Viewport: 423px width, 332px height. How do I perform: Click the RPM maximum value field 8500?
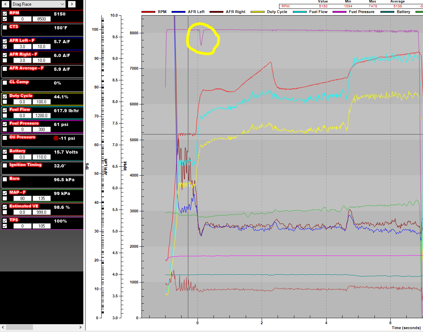tap(41, 19)
